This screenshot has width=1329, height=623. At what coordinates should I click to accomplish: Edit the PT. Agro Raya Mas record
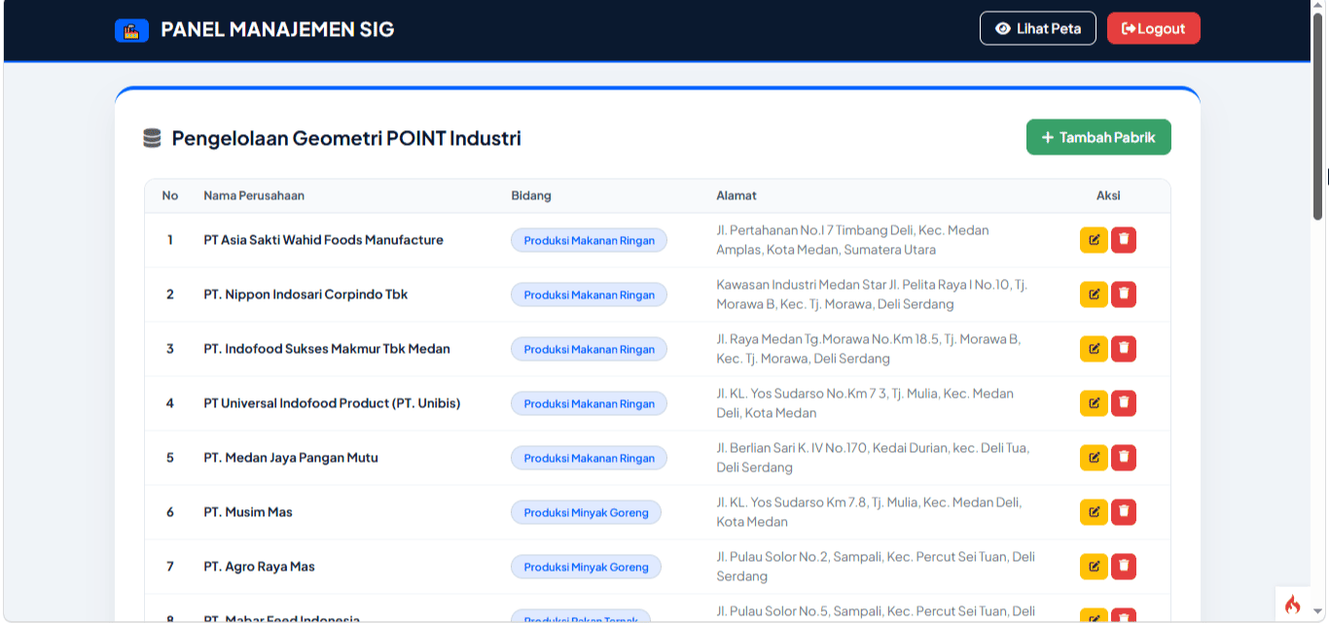(1094, 567)
